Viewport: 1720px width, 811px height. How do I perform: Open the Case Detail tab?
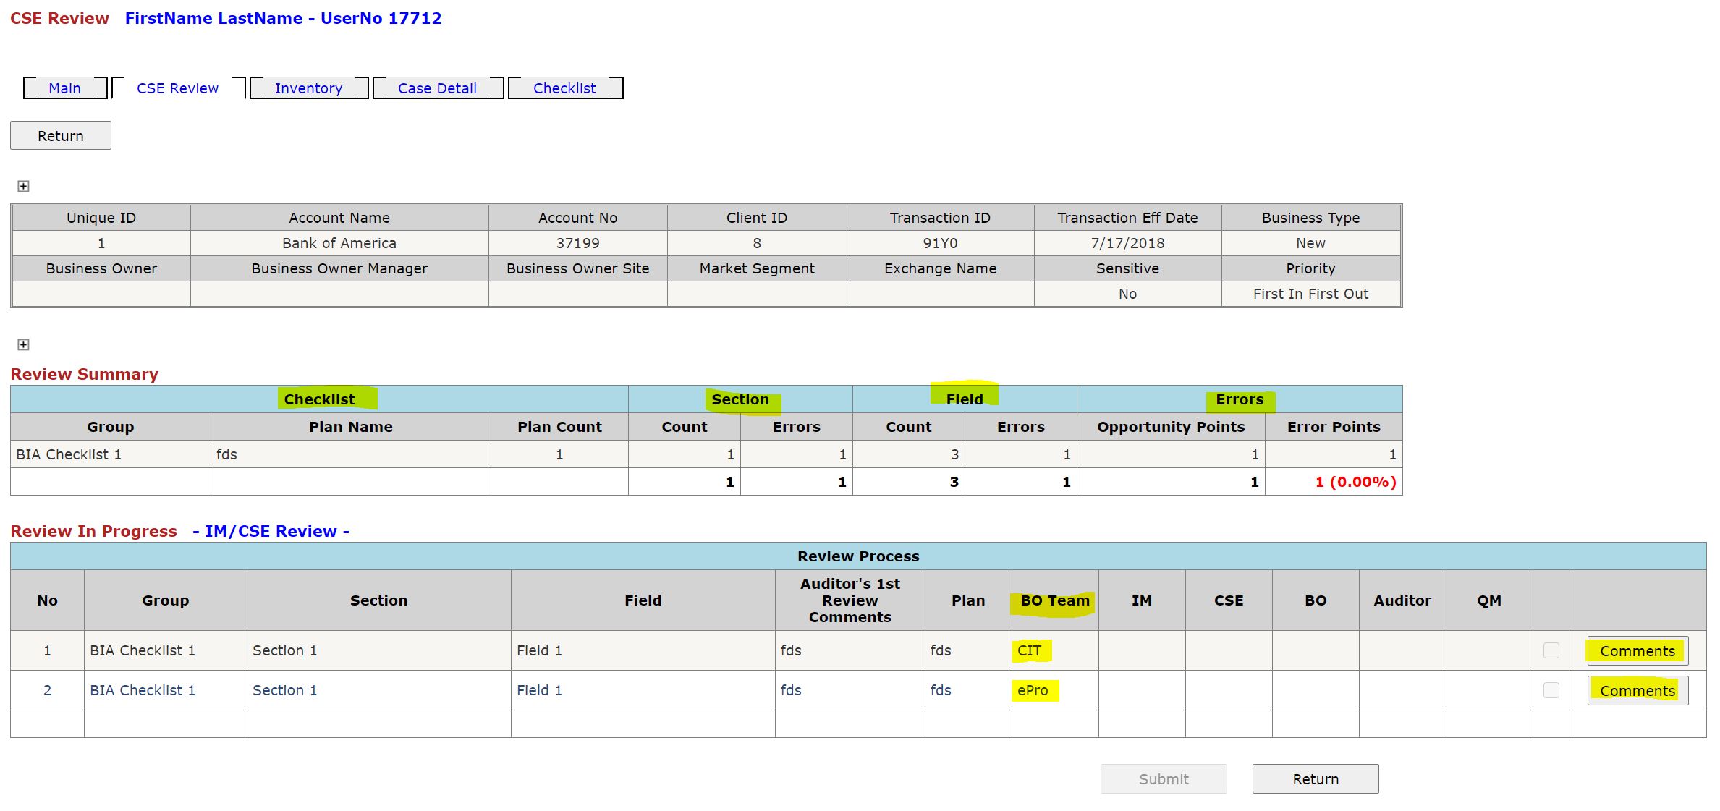437,88
